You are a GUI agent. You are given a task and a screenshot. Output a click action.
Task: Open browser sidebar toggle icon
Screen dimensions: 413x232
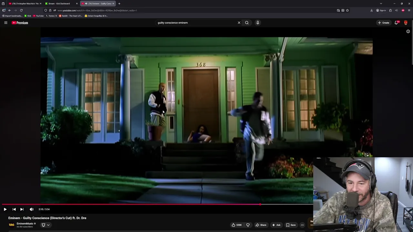(x=4, y=10)
